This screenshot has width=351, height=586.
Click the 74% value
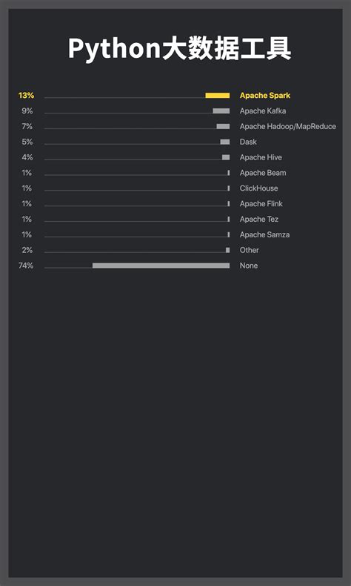pos(26,266)
